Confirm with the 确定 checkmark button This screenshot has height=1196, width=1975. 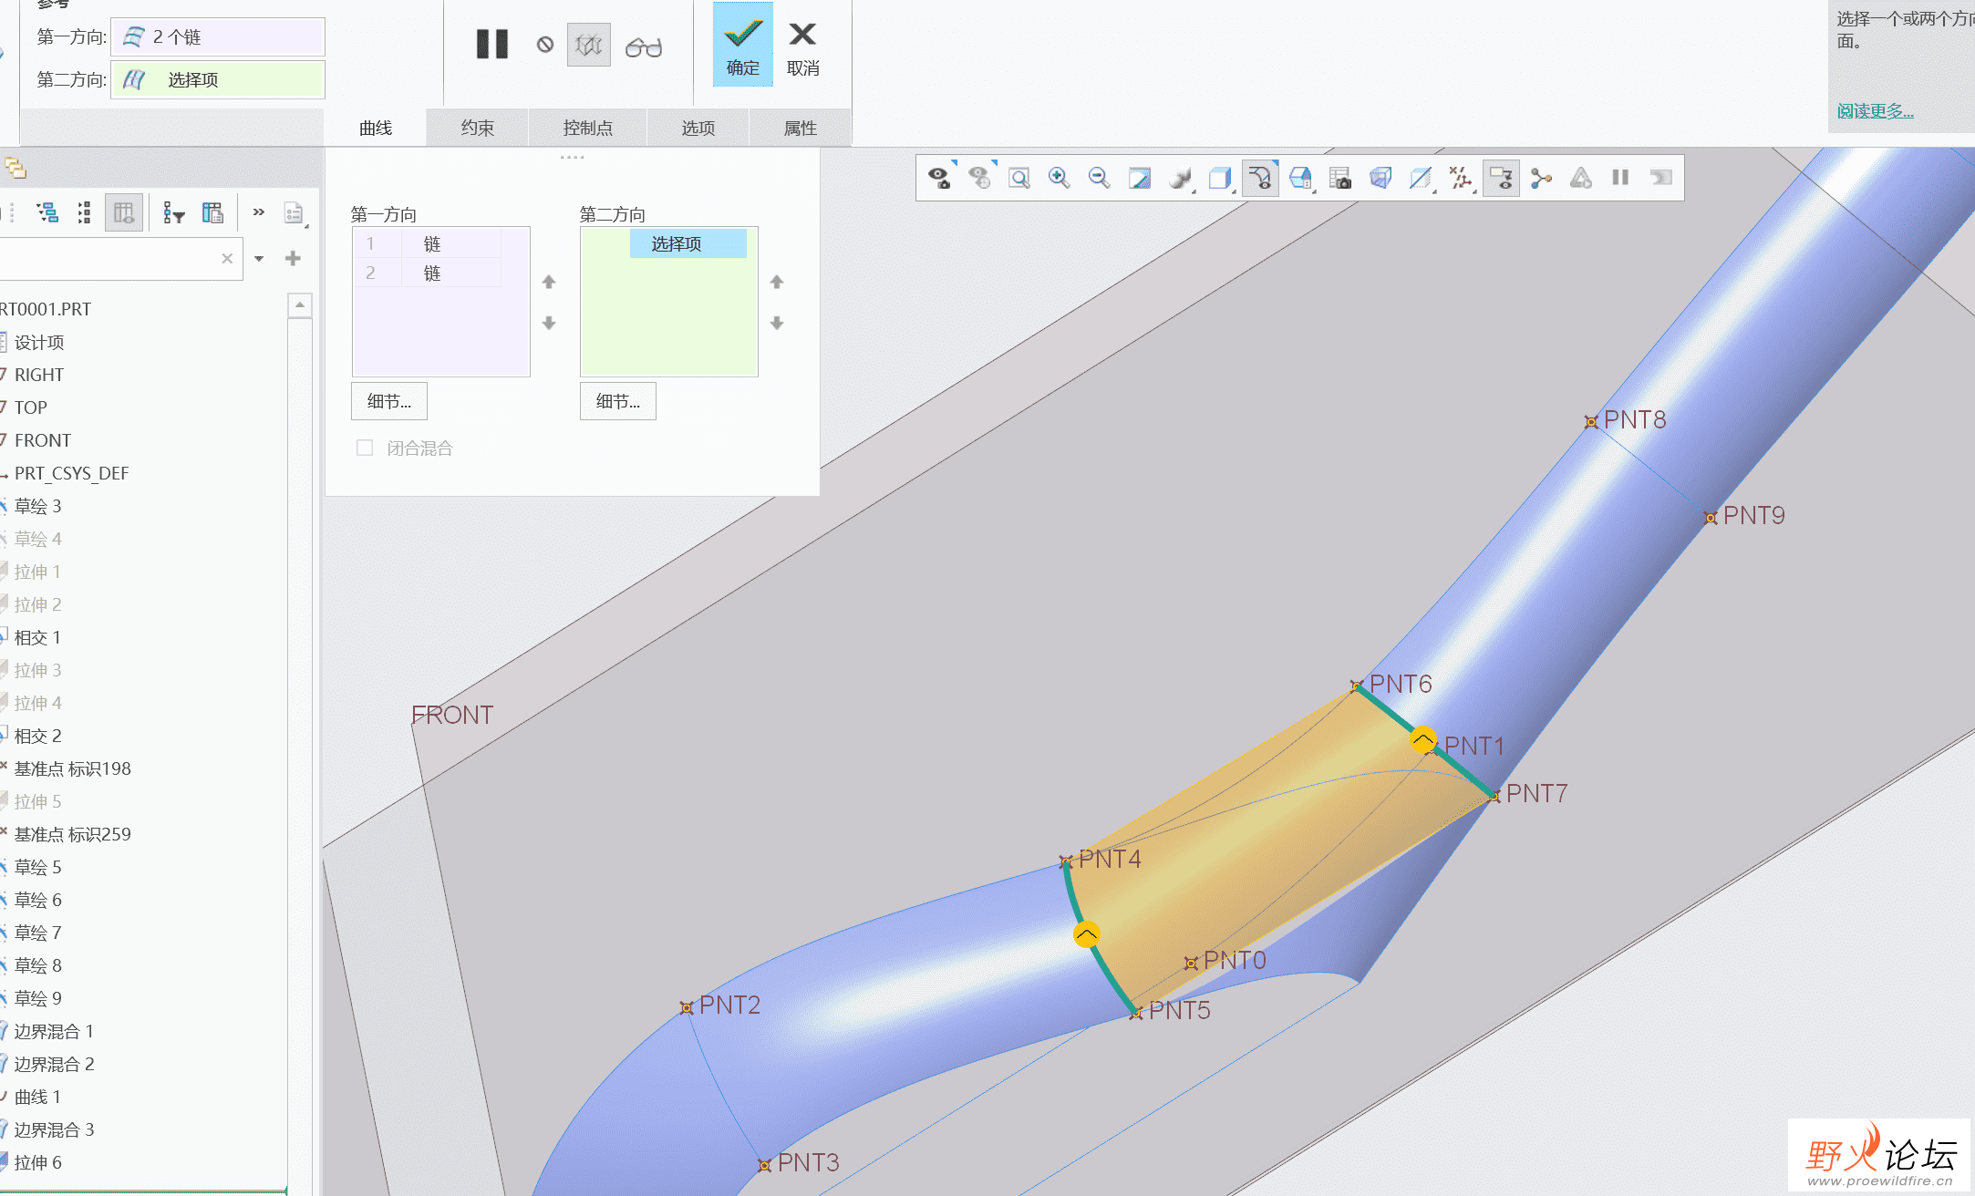point(743,46)
